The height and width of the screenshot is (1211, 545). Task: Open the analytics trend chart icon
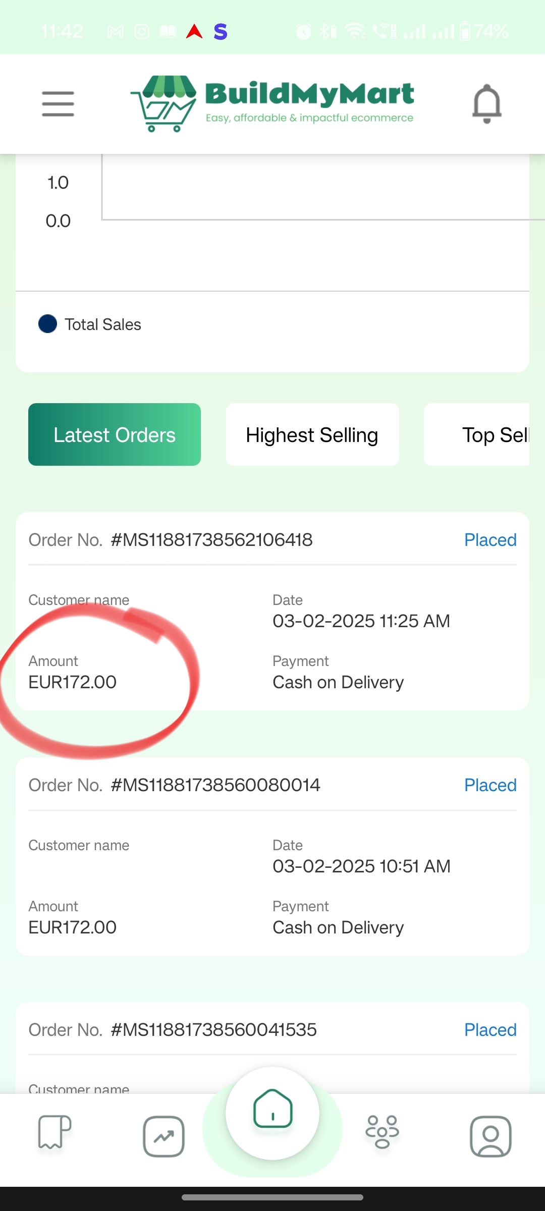coord(163,1136)
